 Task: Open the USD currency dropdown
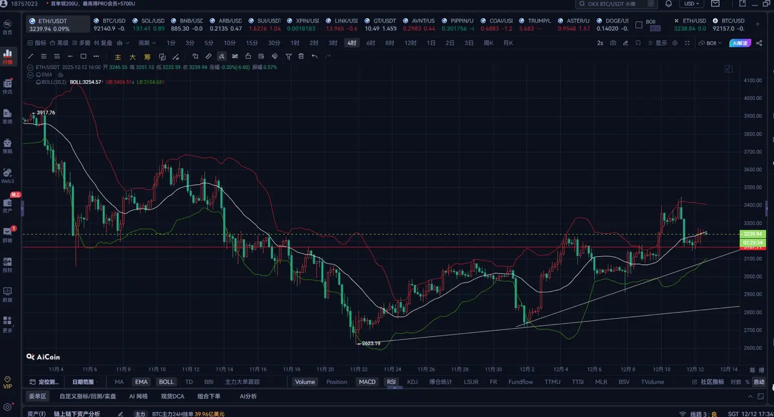coord(691,4)
